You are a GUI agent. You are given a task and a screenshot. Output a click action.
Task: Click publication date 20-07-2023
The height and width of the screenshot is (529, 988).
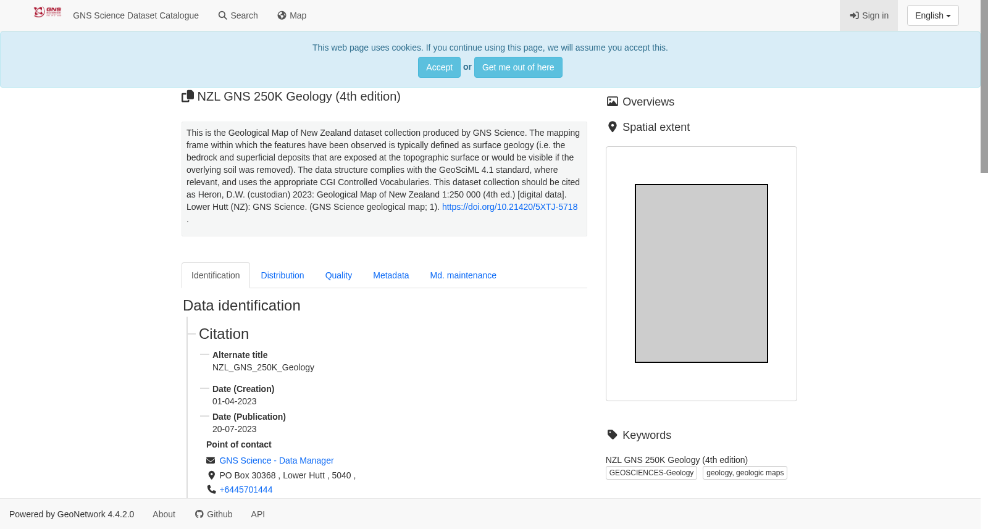coord(234,429)
